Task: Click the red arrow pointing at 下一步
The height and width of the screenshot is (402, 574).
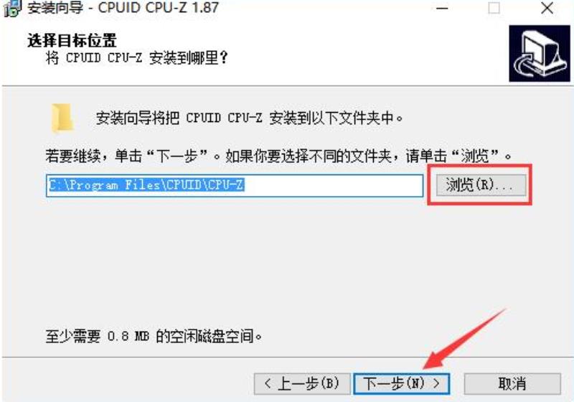Action: coord(464,339)
